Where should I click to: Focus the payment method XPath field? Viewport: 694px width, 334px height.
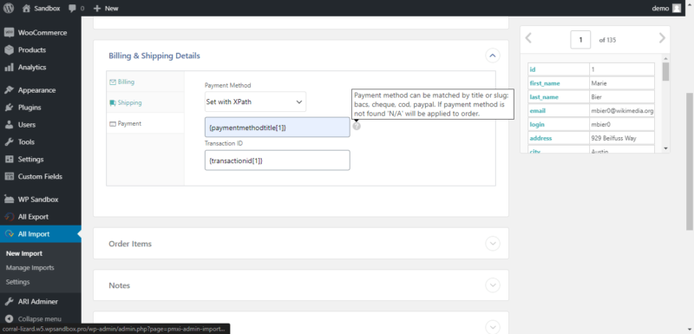click(277, 128)
